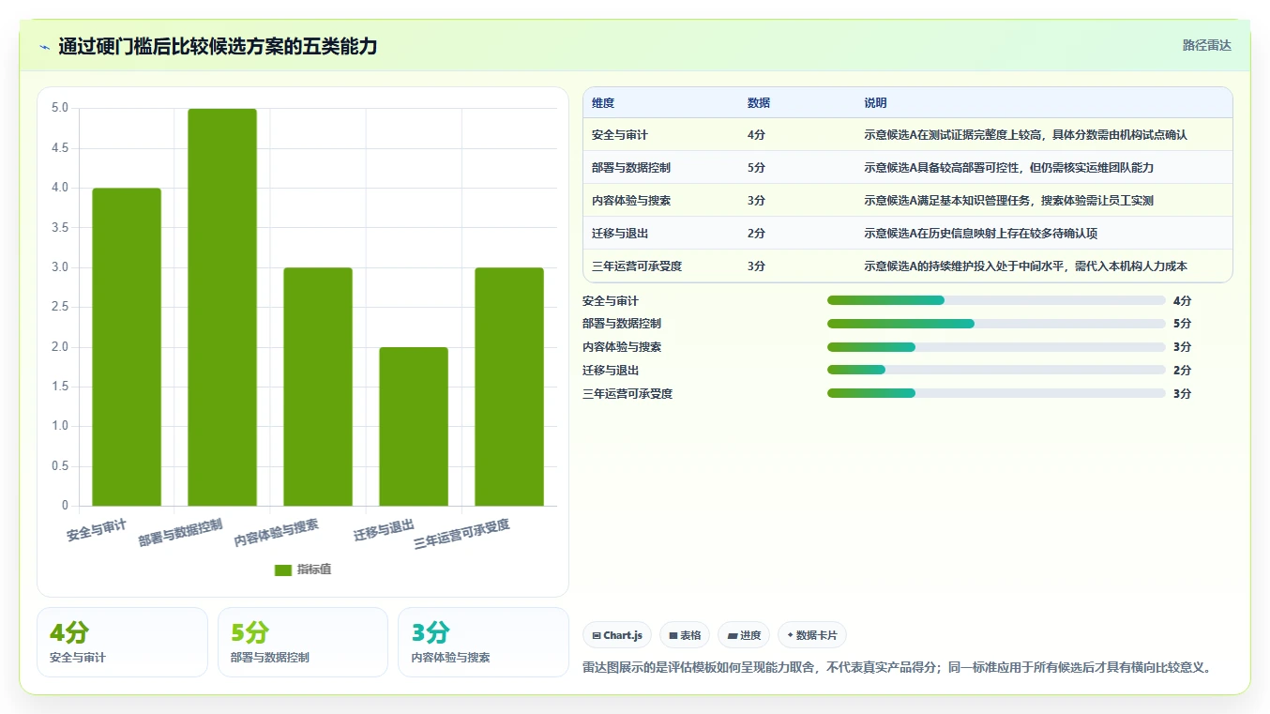Click the 内容体验与搜索 progress bar
1270x714 pixels.
(996, 347)
